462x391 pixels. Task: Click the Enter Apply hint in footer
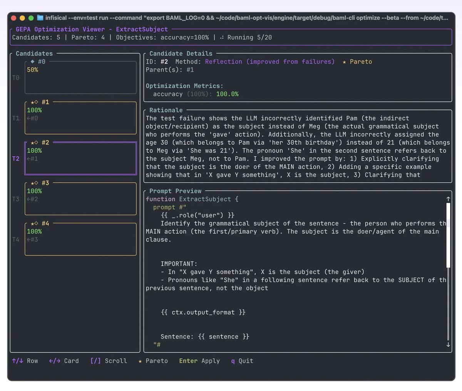click(199, 361)
